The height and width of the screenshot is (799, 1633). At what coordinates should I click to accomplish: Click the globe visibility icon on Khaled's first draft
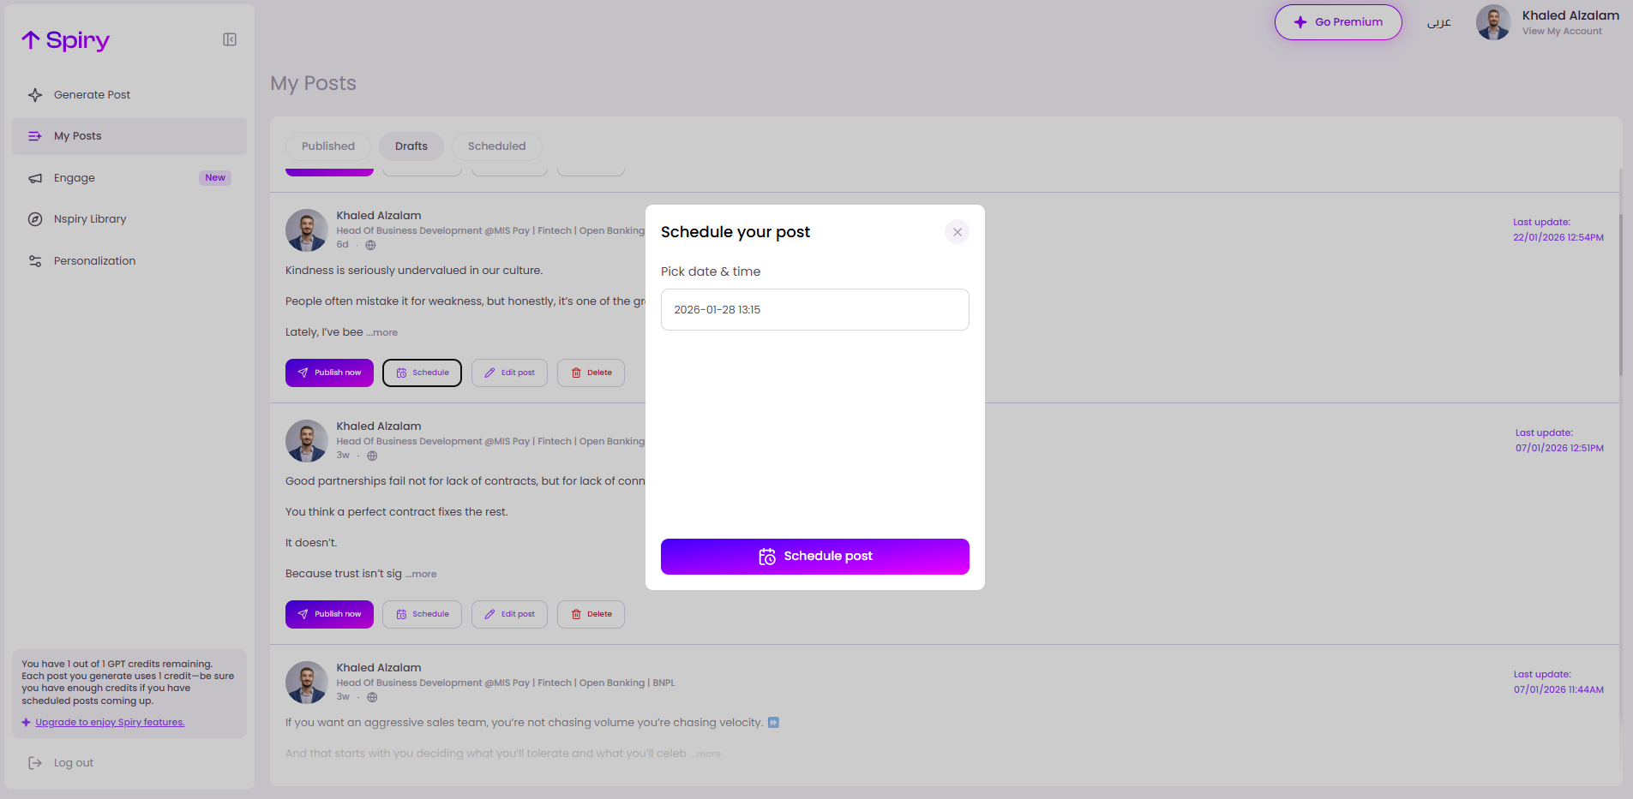tap(369, 244)
